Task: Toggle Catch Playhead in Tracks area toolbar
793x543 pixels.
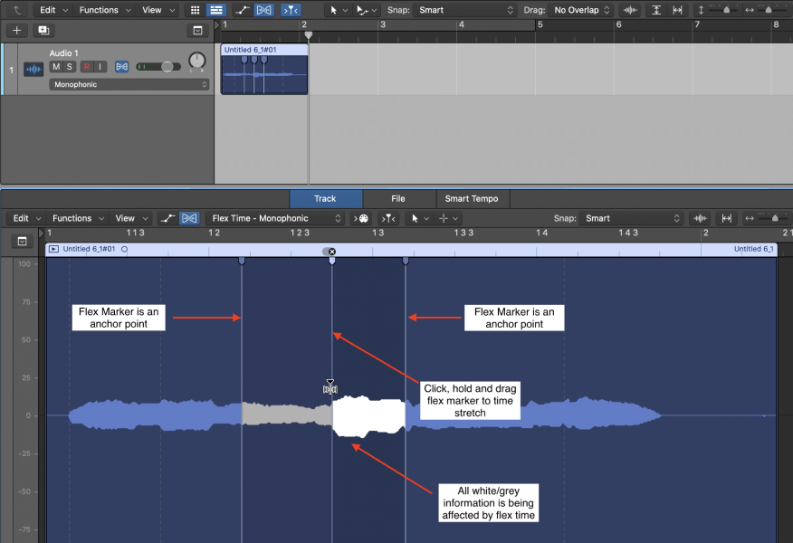Action: (291, 10)
